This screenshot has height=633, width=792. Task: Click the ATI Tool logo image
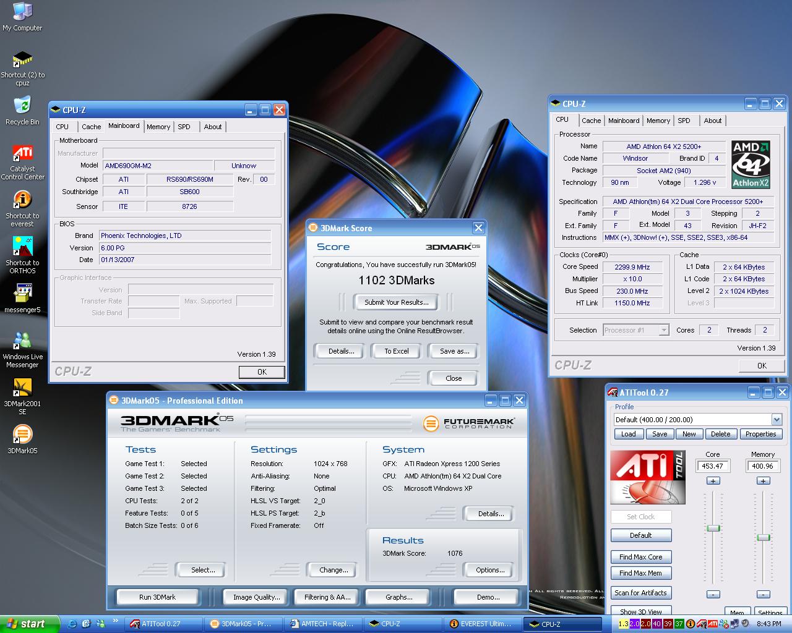click(x=647, y=477)
